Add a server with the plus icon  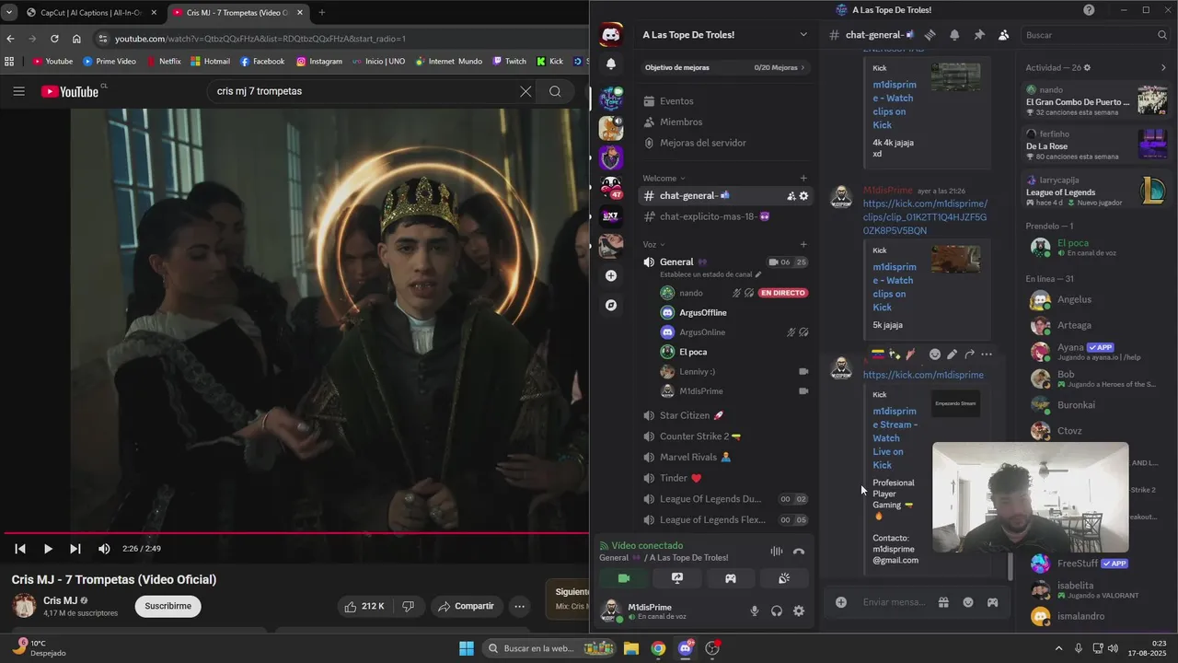coord(611,275)
